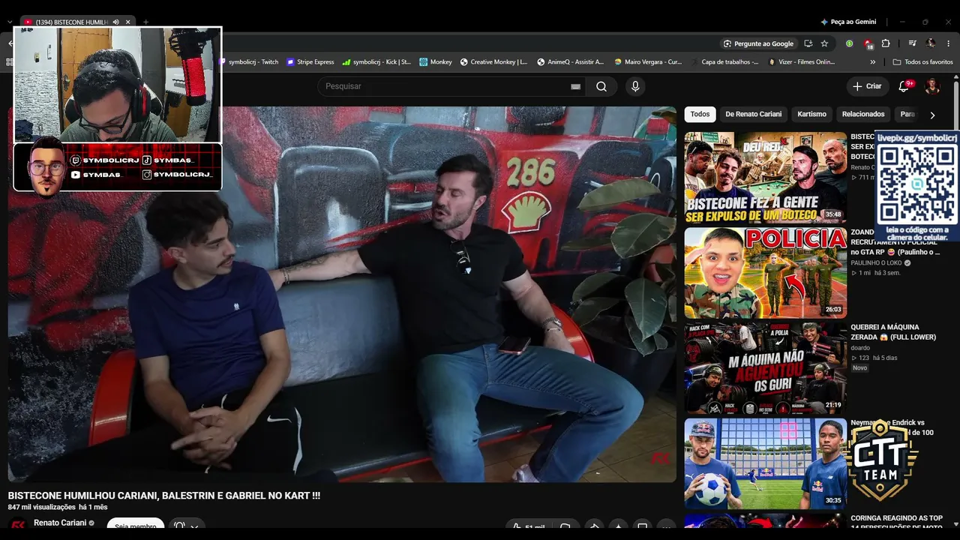Open the Chrome profile avatar
960x540 pixels.
[931, 43]
